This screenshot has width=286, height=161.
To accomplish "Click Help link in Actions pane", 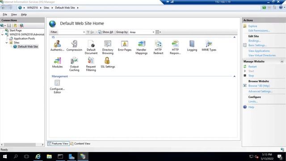I will pyautogui.click(x=251, y=107).
